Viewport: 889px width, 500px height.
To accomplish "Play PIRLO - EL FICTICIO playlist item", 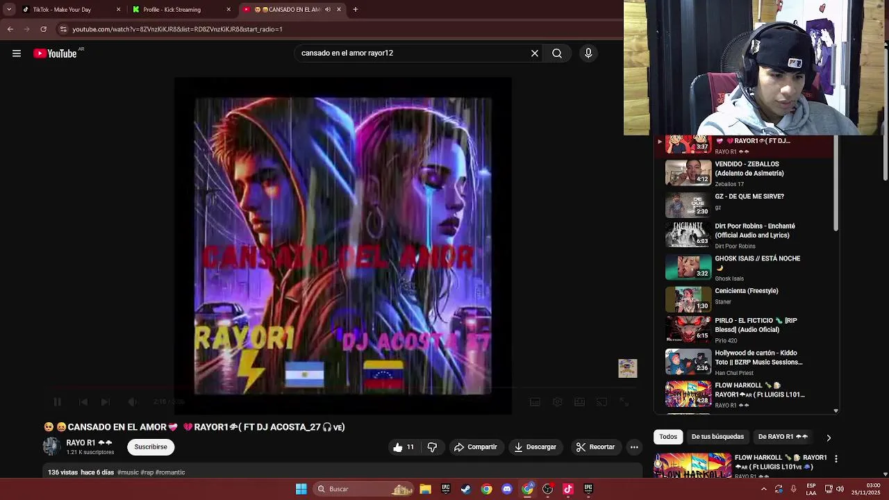I will [x=743, y=331].
